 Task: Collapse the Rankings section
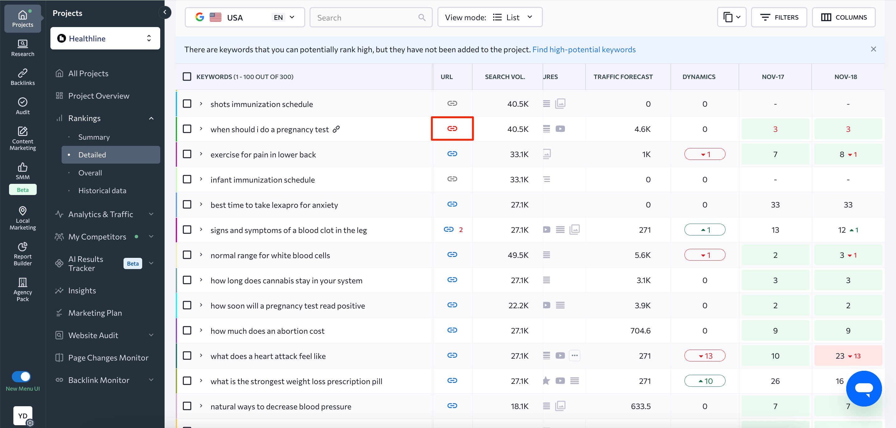click(151, 118)
